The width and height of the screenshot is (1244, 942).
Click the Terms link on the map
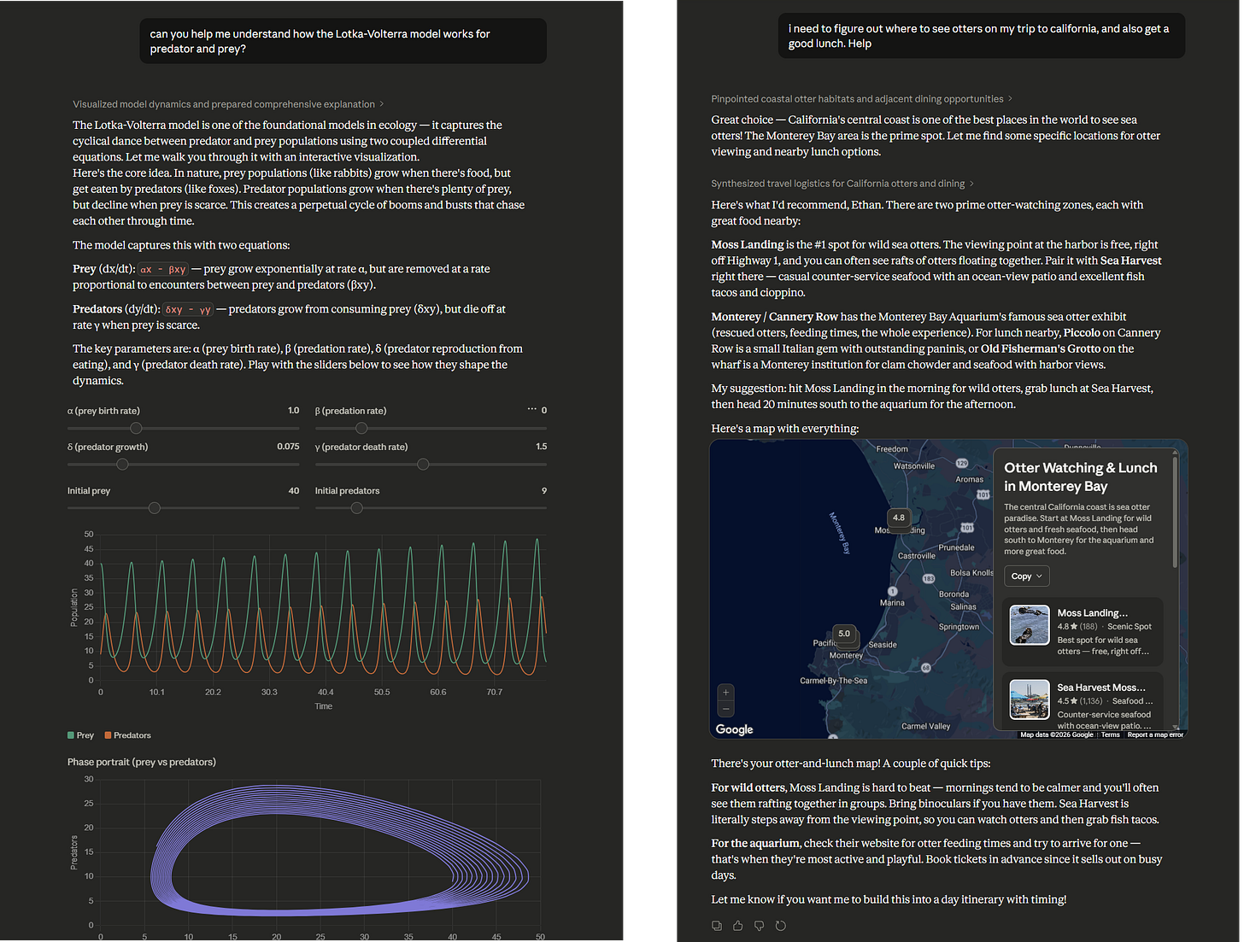coord(1110,734)
